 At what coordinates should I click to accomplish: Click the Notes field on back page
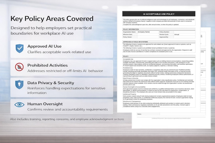point(183,114)
